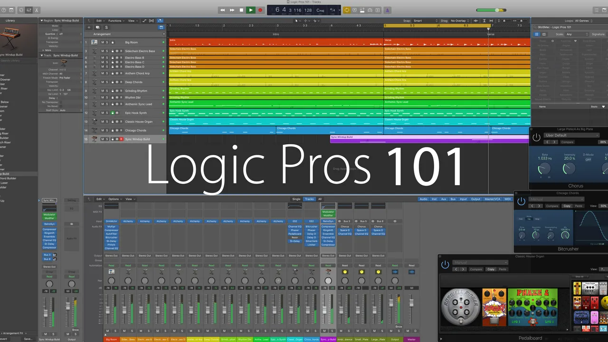The height and width of the screenshot is (342, 608).
Task: Open the Note Pads icon
Action: click(x=605, y=10)
